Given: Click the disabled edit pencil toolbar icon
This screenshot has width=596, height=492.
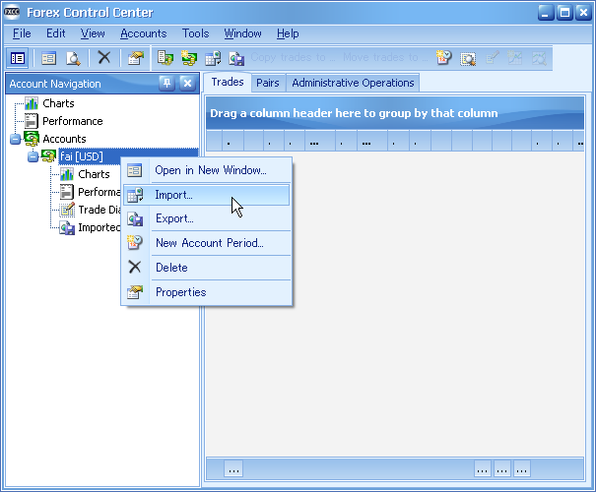Looking at the screenshot, I should coord(493,58).
